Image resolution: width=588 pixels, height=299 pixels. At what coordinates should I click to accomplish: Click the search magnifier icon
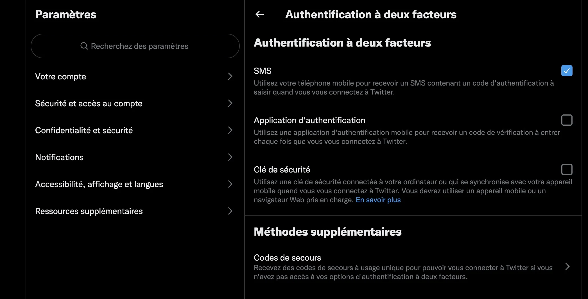(84, 46)
